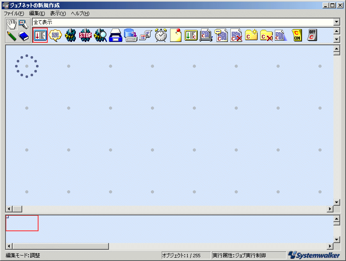Click the red viewport rectangle in overview
346x261 pixels.
pyautogui.click(x=22, y=223)
